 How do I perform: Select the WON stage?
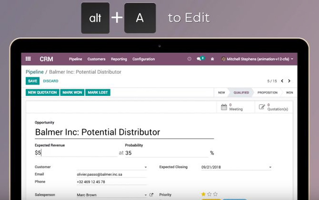(289, 92)
